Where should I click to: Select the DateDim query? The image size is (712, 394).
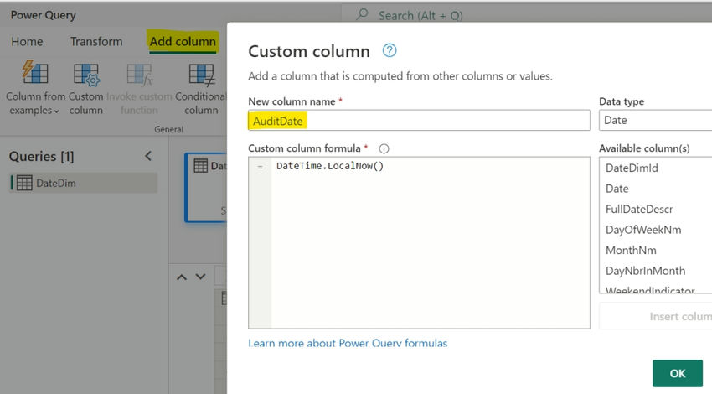pyautogui.click(x=84, y=183)
